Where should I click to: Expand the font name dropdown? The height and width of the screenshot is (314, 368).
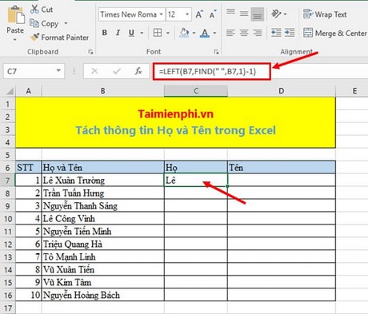[x=161, y=14]
